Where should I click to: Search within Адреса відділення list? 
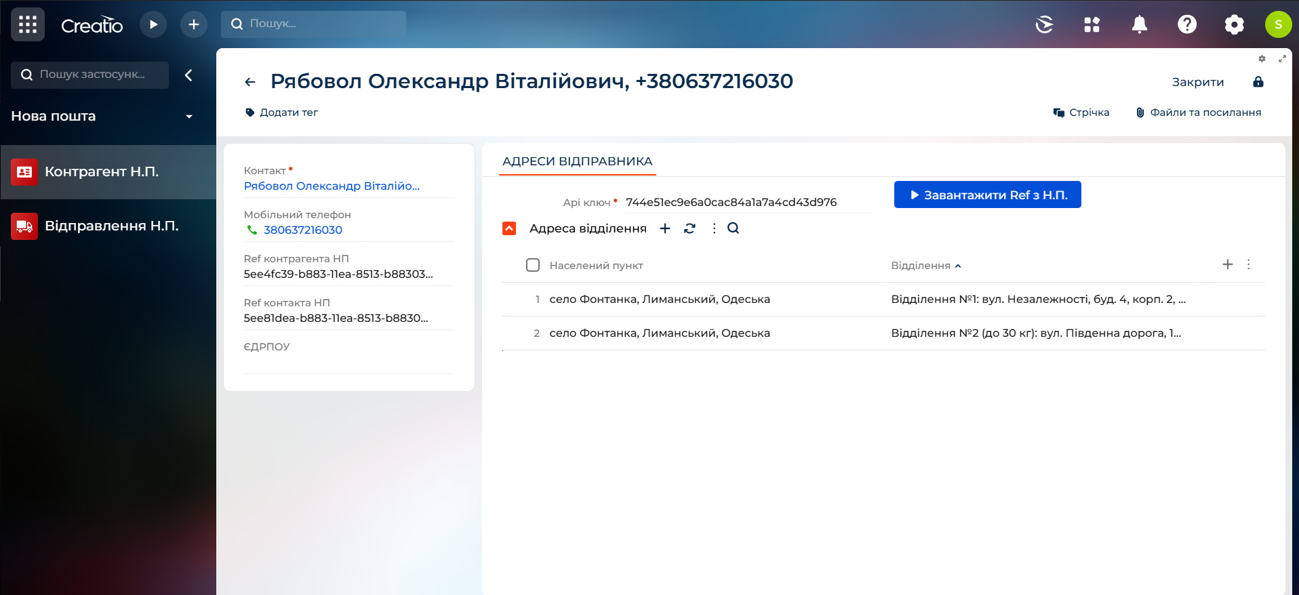pyautogui.click(x=734, y=228)
